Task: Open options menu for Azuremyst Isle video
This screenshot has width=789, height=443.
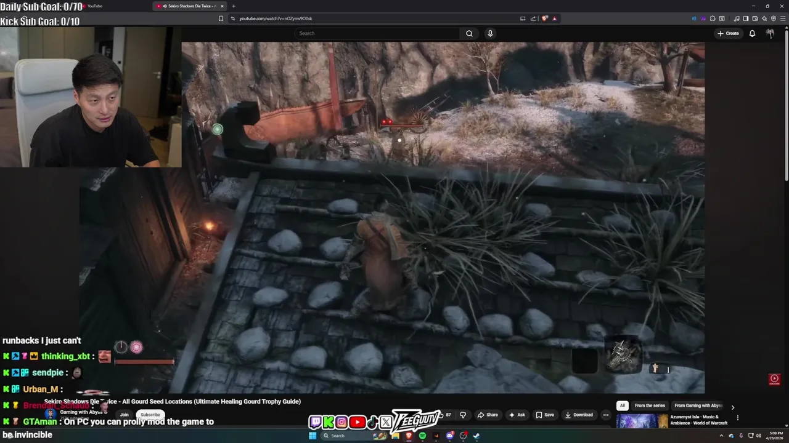Action: (737, 418)
